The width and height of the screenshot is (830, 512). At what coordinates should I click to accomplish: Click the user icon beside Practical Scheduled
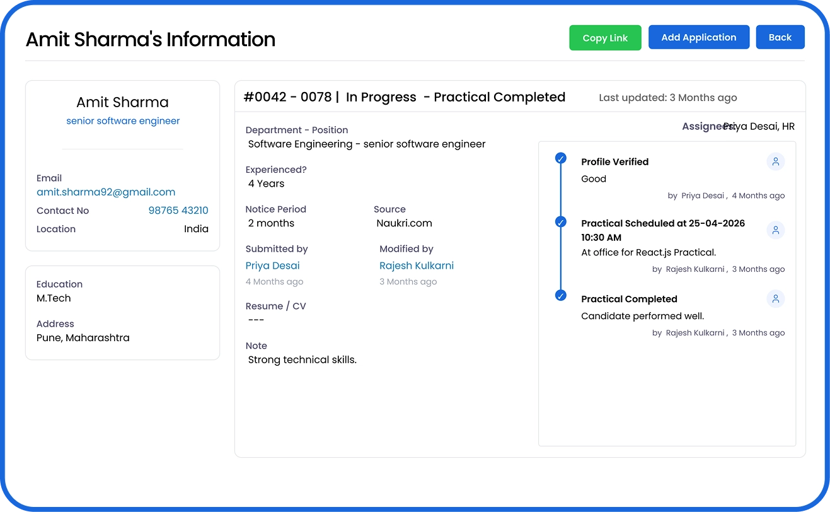coord(776,230)
